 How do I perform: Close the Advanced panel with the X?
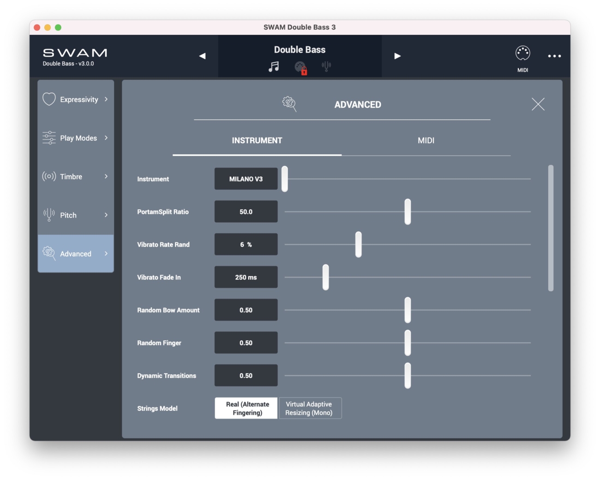[x=538, y=104]
